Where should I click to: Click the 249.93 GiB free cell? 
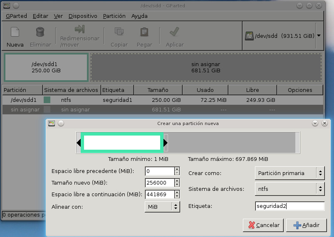(x=261, y=100)
